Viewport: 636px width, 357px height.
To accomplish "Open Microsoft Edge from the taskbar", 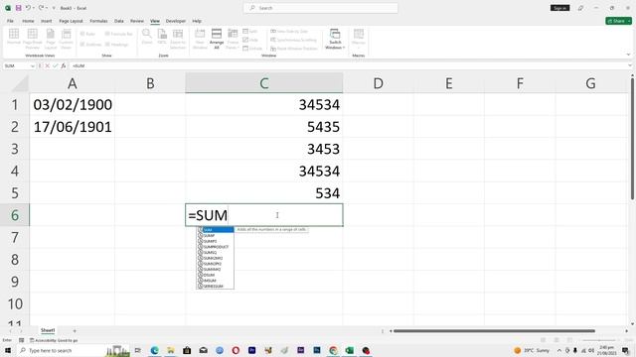I will [x=154, y=350].
